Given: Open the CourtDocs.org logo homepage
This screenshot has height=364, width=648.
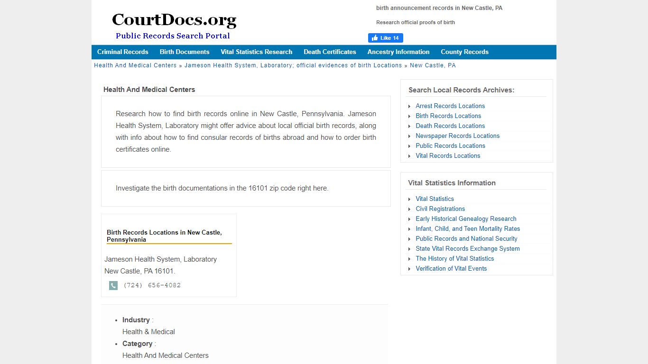Looking at the screenshot, I should coord(174,26).
